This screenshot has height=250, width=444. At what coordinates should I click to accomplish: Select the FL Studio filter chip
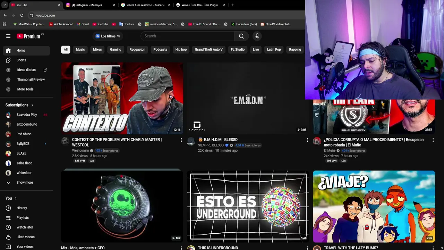click(238, 49)
